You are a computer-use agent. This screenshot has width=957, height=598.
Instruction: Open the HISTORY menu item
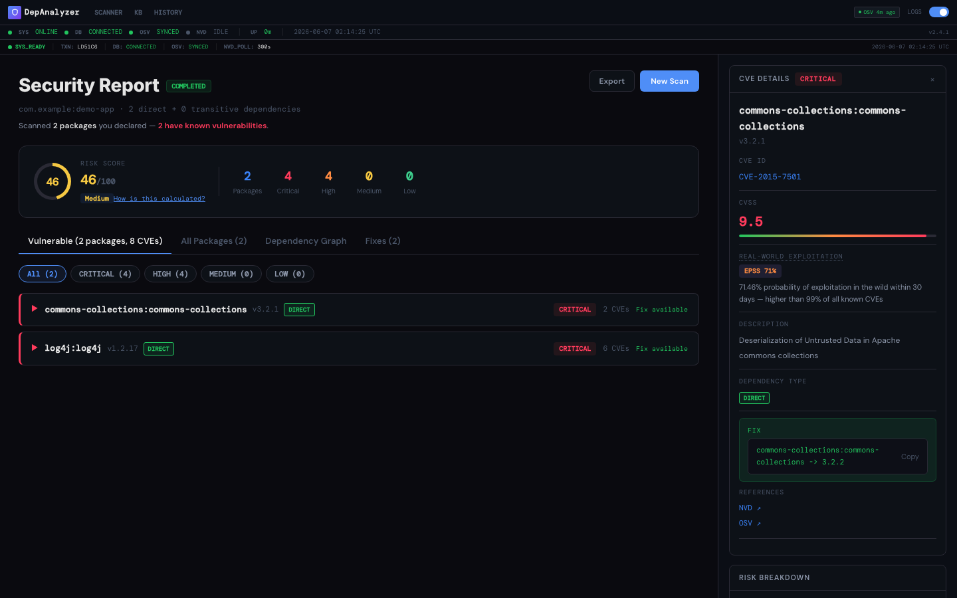pos(168,13)
